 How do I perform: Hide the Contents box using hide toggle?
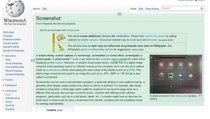tap(60, 110)
